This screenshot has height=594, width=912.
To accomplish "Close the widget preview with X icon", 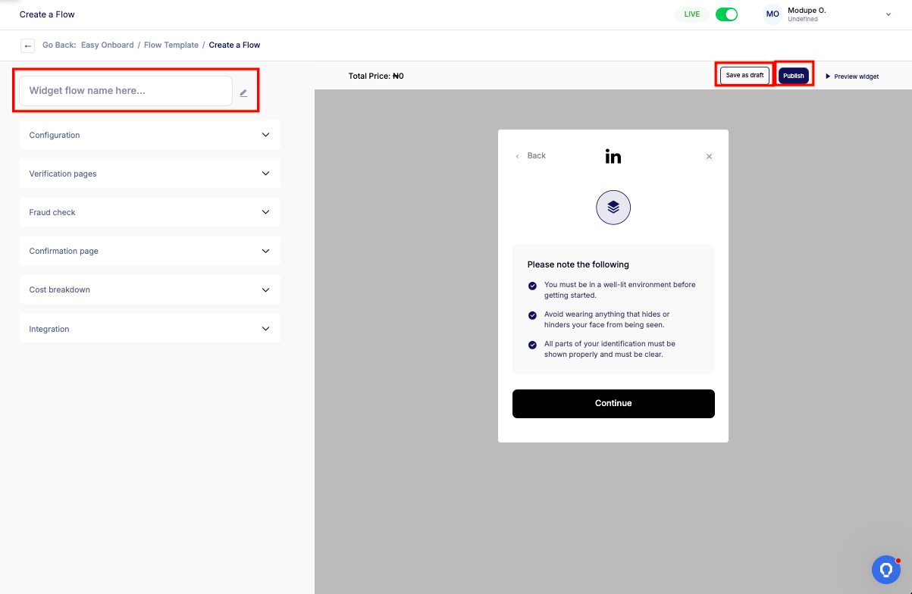I will click(709, 156).
